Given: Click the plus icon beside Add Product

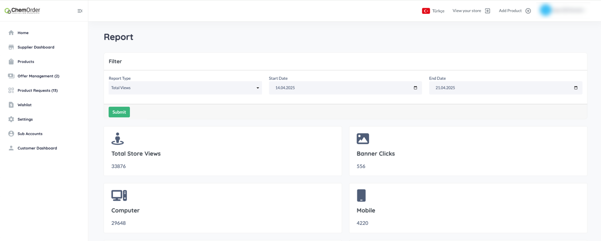Looking at the screenshot, I should coord(528,11).
